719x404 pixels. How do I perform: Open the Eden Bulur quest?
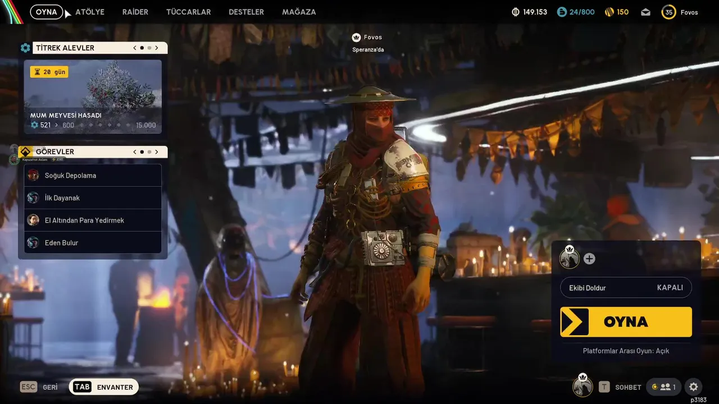[x=93, y=242]
